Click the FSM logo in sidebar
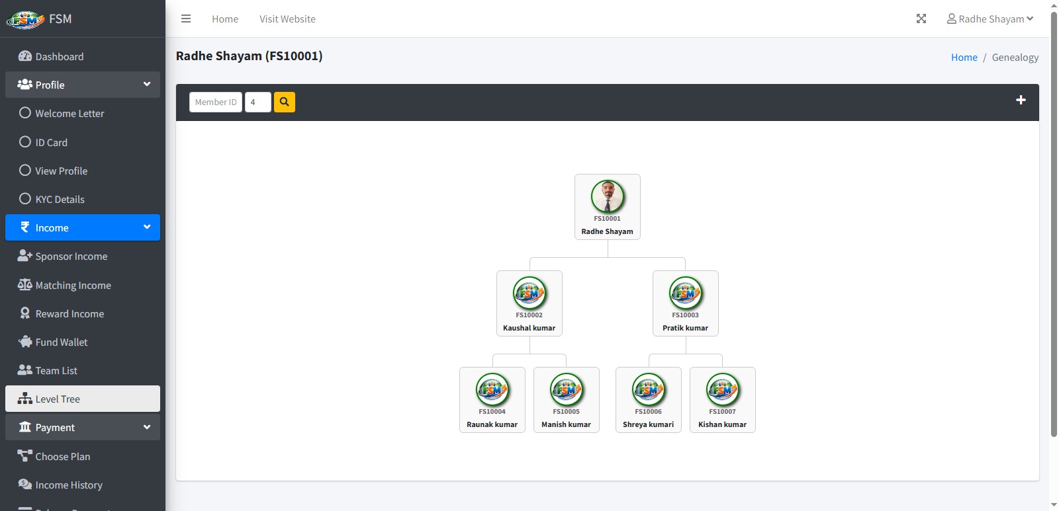The height and width of the screenshot is (511, 1059). [25, 20]
